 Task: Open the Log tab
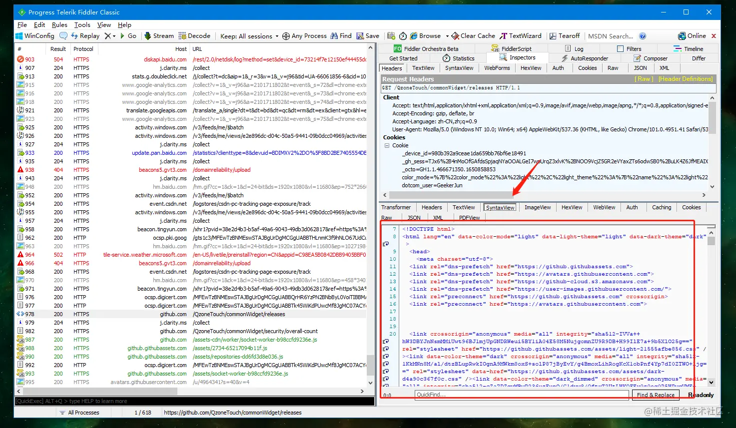coord(574,48)
